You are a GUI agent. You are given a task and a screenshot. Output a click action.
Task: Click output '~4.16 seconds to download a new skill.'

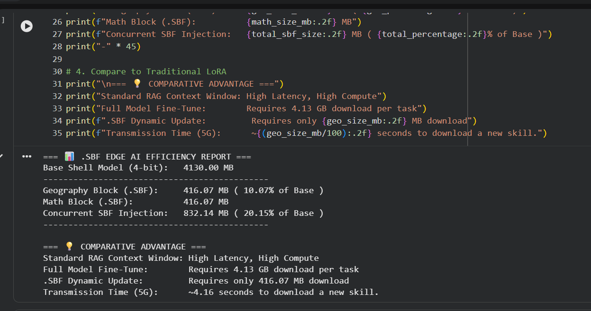click(x=284, y=292)
